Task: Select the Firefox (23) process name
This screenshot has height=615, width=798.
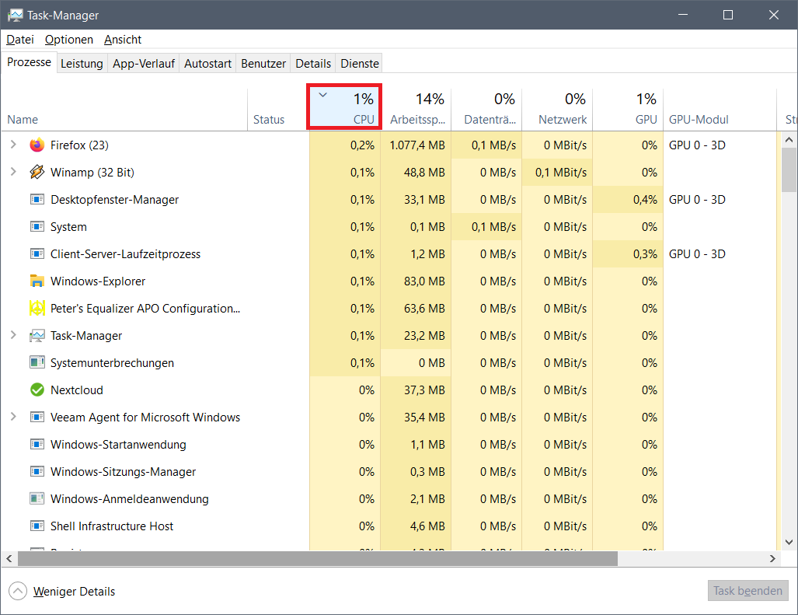Action: click(79, 145)
